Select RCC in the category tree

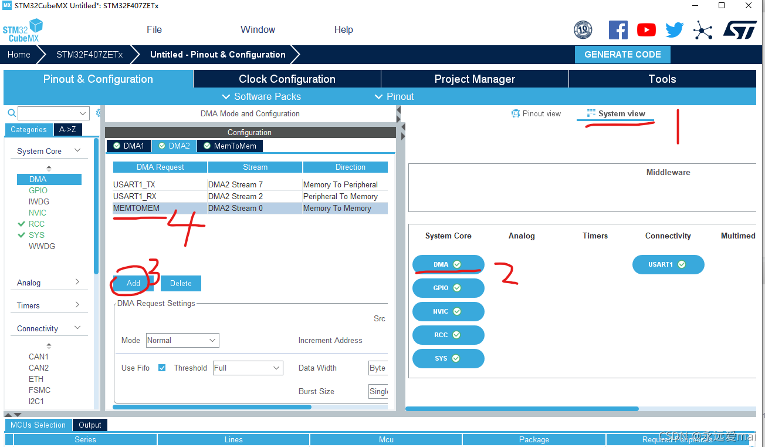click(36, 224)
